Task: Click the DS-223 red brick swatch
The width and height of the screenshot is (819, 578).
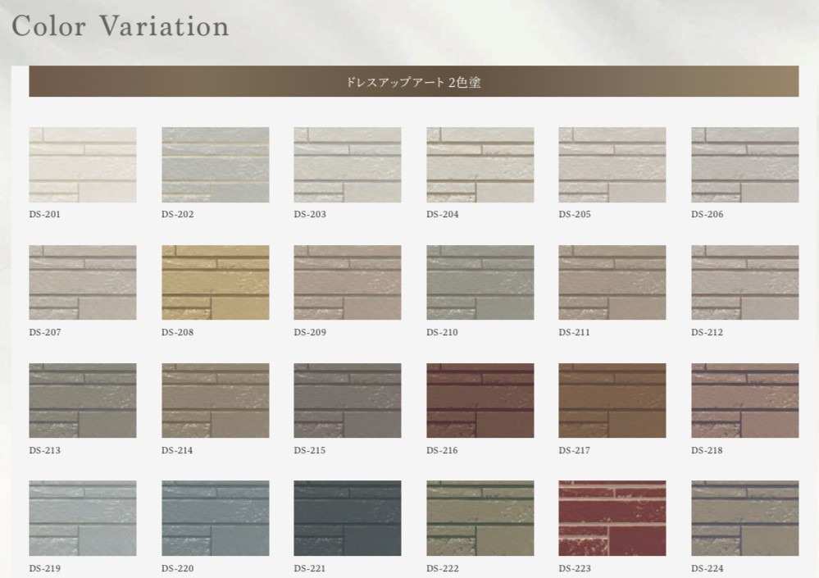Action: click(x=612, y=518)
